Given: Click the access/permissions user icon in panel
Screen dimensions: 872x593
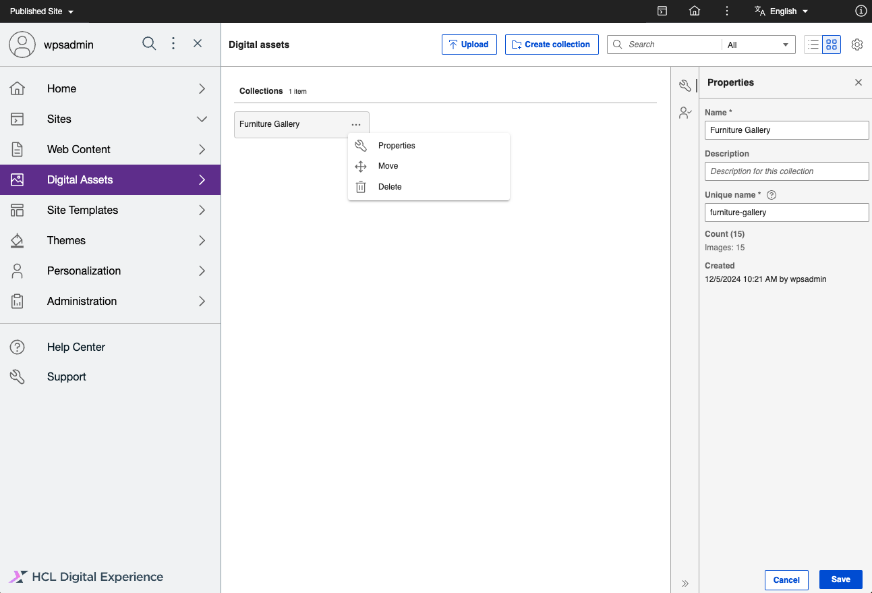Looking at the screenshot, I should point(685,113).
